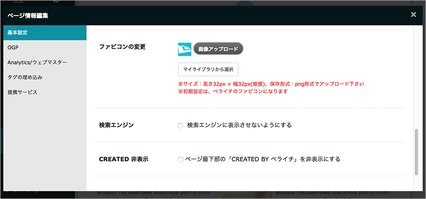Click the dialog vertical scrollbar thumb
This screenshot has width=426, height=199.
(x=416, y=153)
